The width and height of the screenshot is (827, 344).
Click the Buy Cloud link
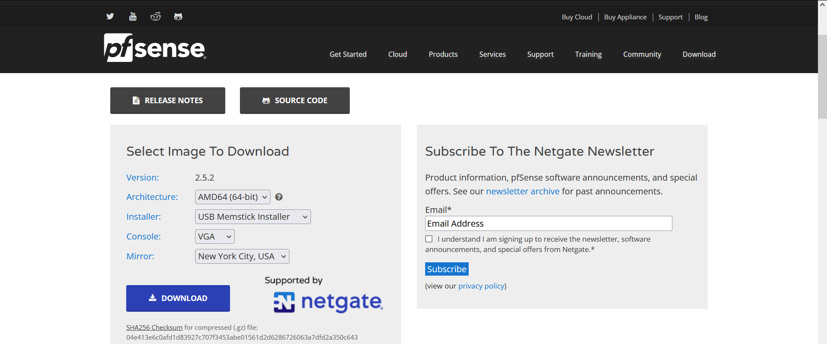[x=577, y=17]
